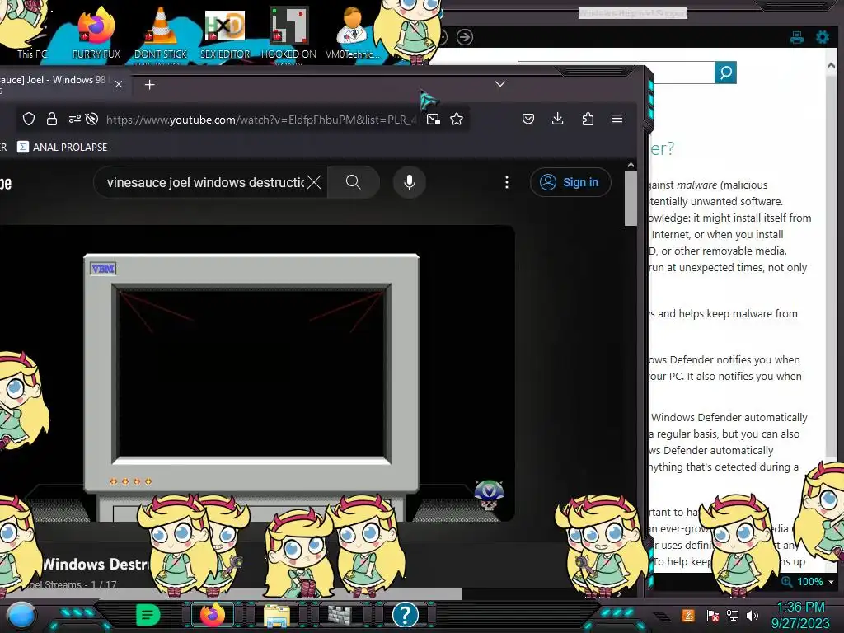Open the network tray icon

(x=733, y=615)
